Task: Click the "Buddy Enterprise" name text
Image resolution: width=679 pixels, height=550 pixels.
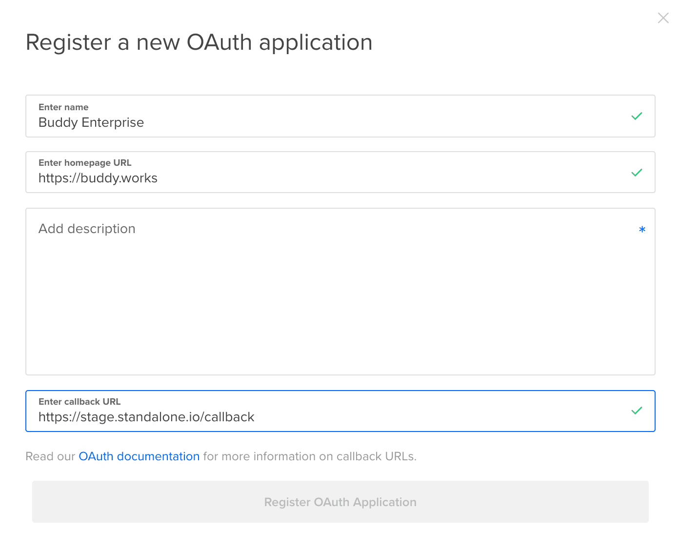Action: [91, 122]
